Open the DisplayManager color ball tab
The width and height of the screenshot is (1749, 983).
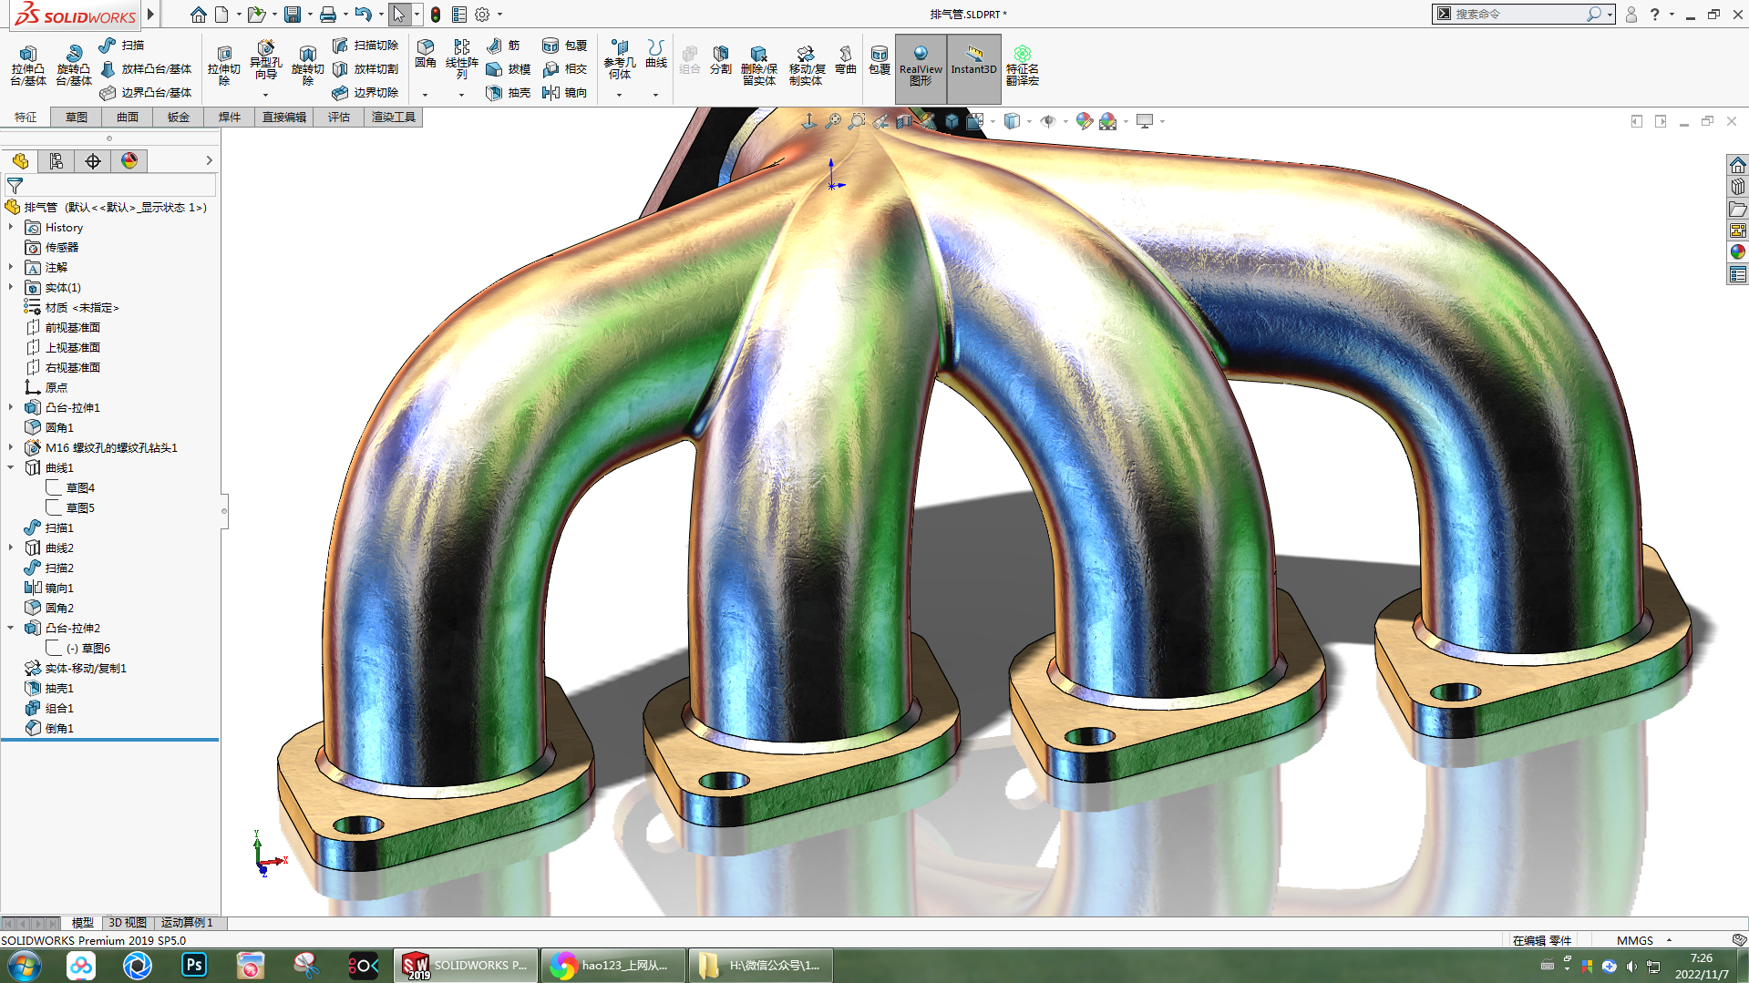(129, 161)
